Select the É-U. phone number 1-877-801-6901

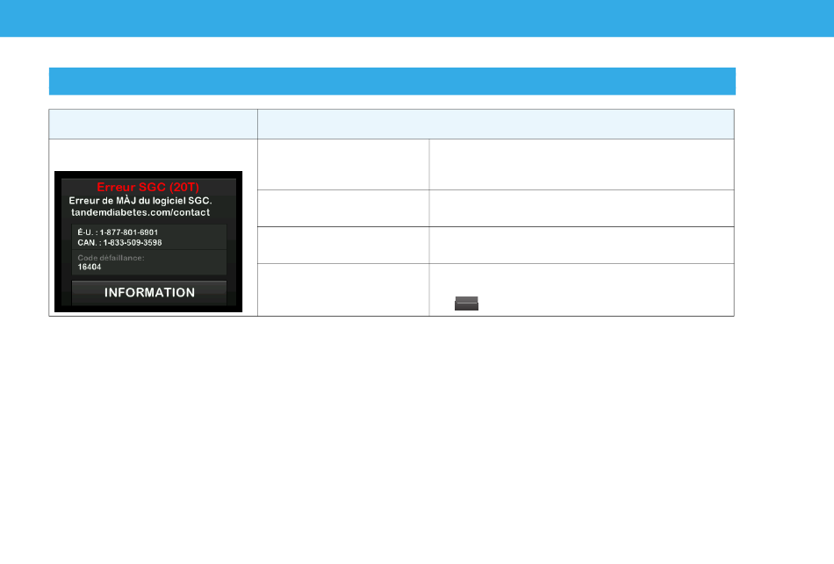coord(129,232)
